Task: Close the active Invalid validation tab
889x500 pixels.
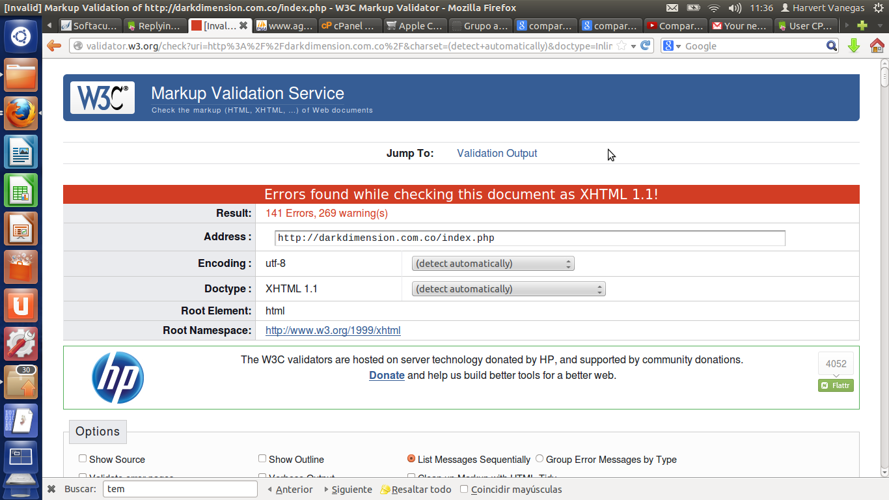Action: (243, 25)
